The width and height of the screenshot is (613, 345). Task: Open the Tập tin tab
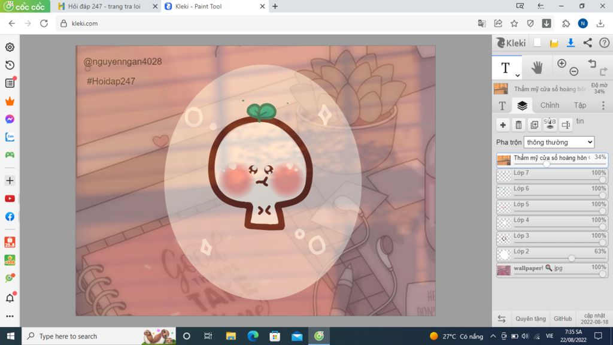[580, 105]
